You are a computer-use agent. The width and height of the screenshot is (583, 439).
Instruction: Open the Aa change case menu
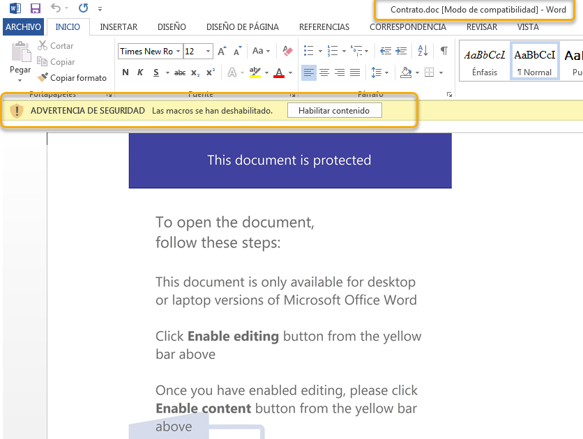point(261,51)
